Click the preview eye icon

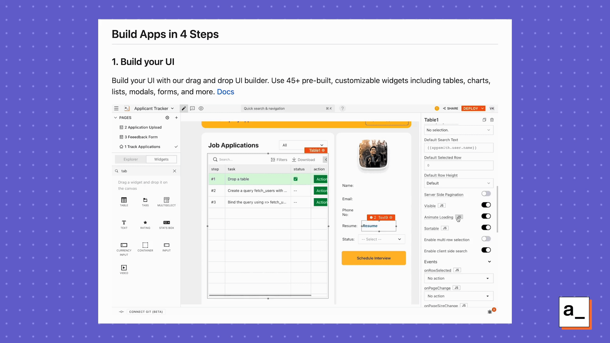point(201,108)
